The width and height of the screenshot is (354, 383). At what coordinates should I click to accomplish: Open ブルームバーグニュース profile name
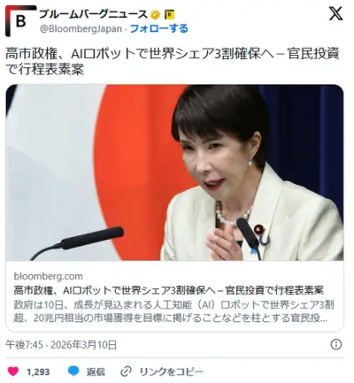coord(93,14)
